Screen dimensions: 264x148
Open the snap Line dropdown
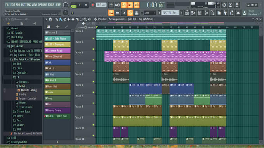[x=150, y=13]
